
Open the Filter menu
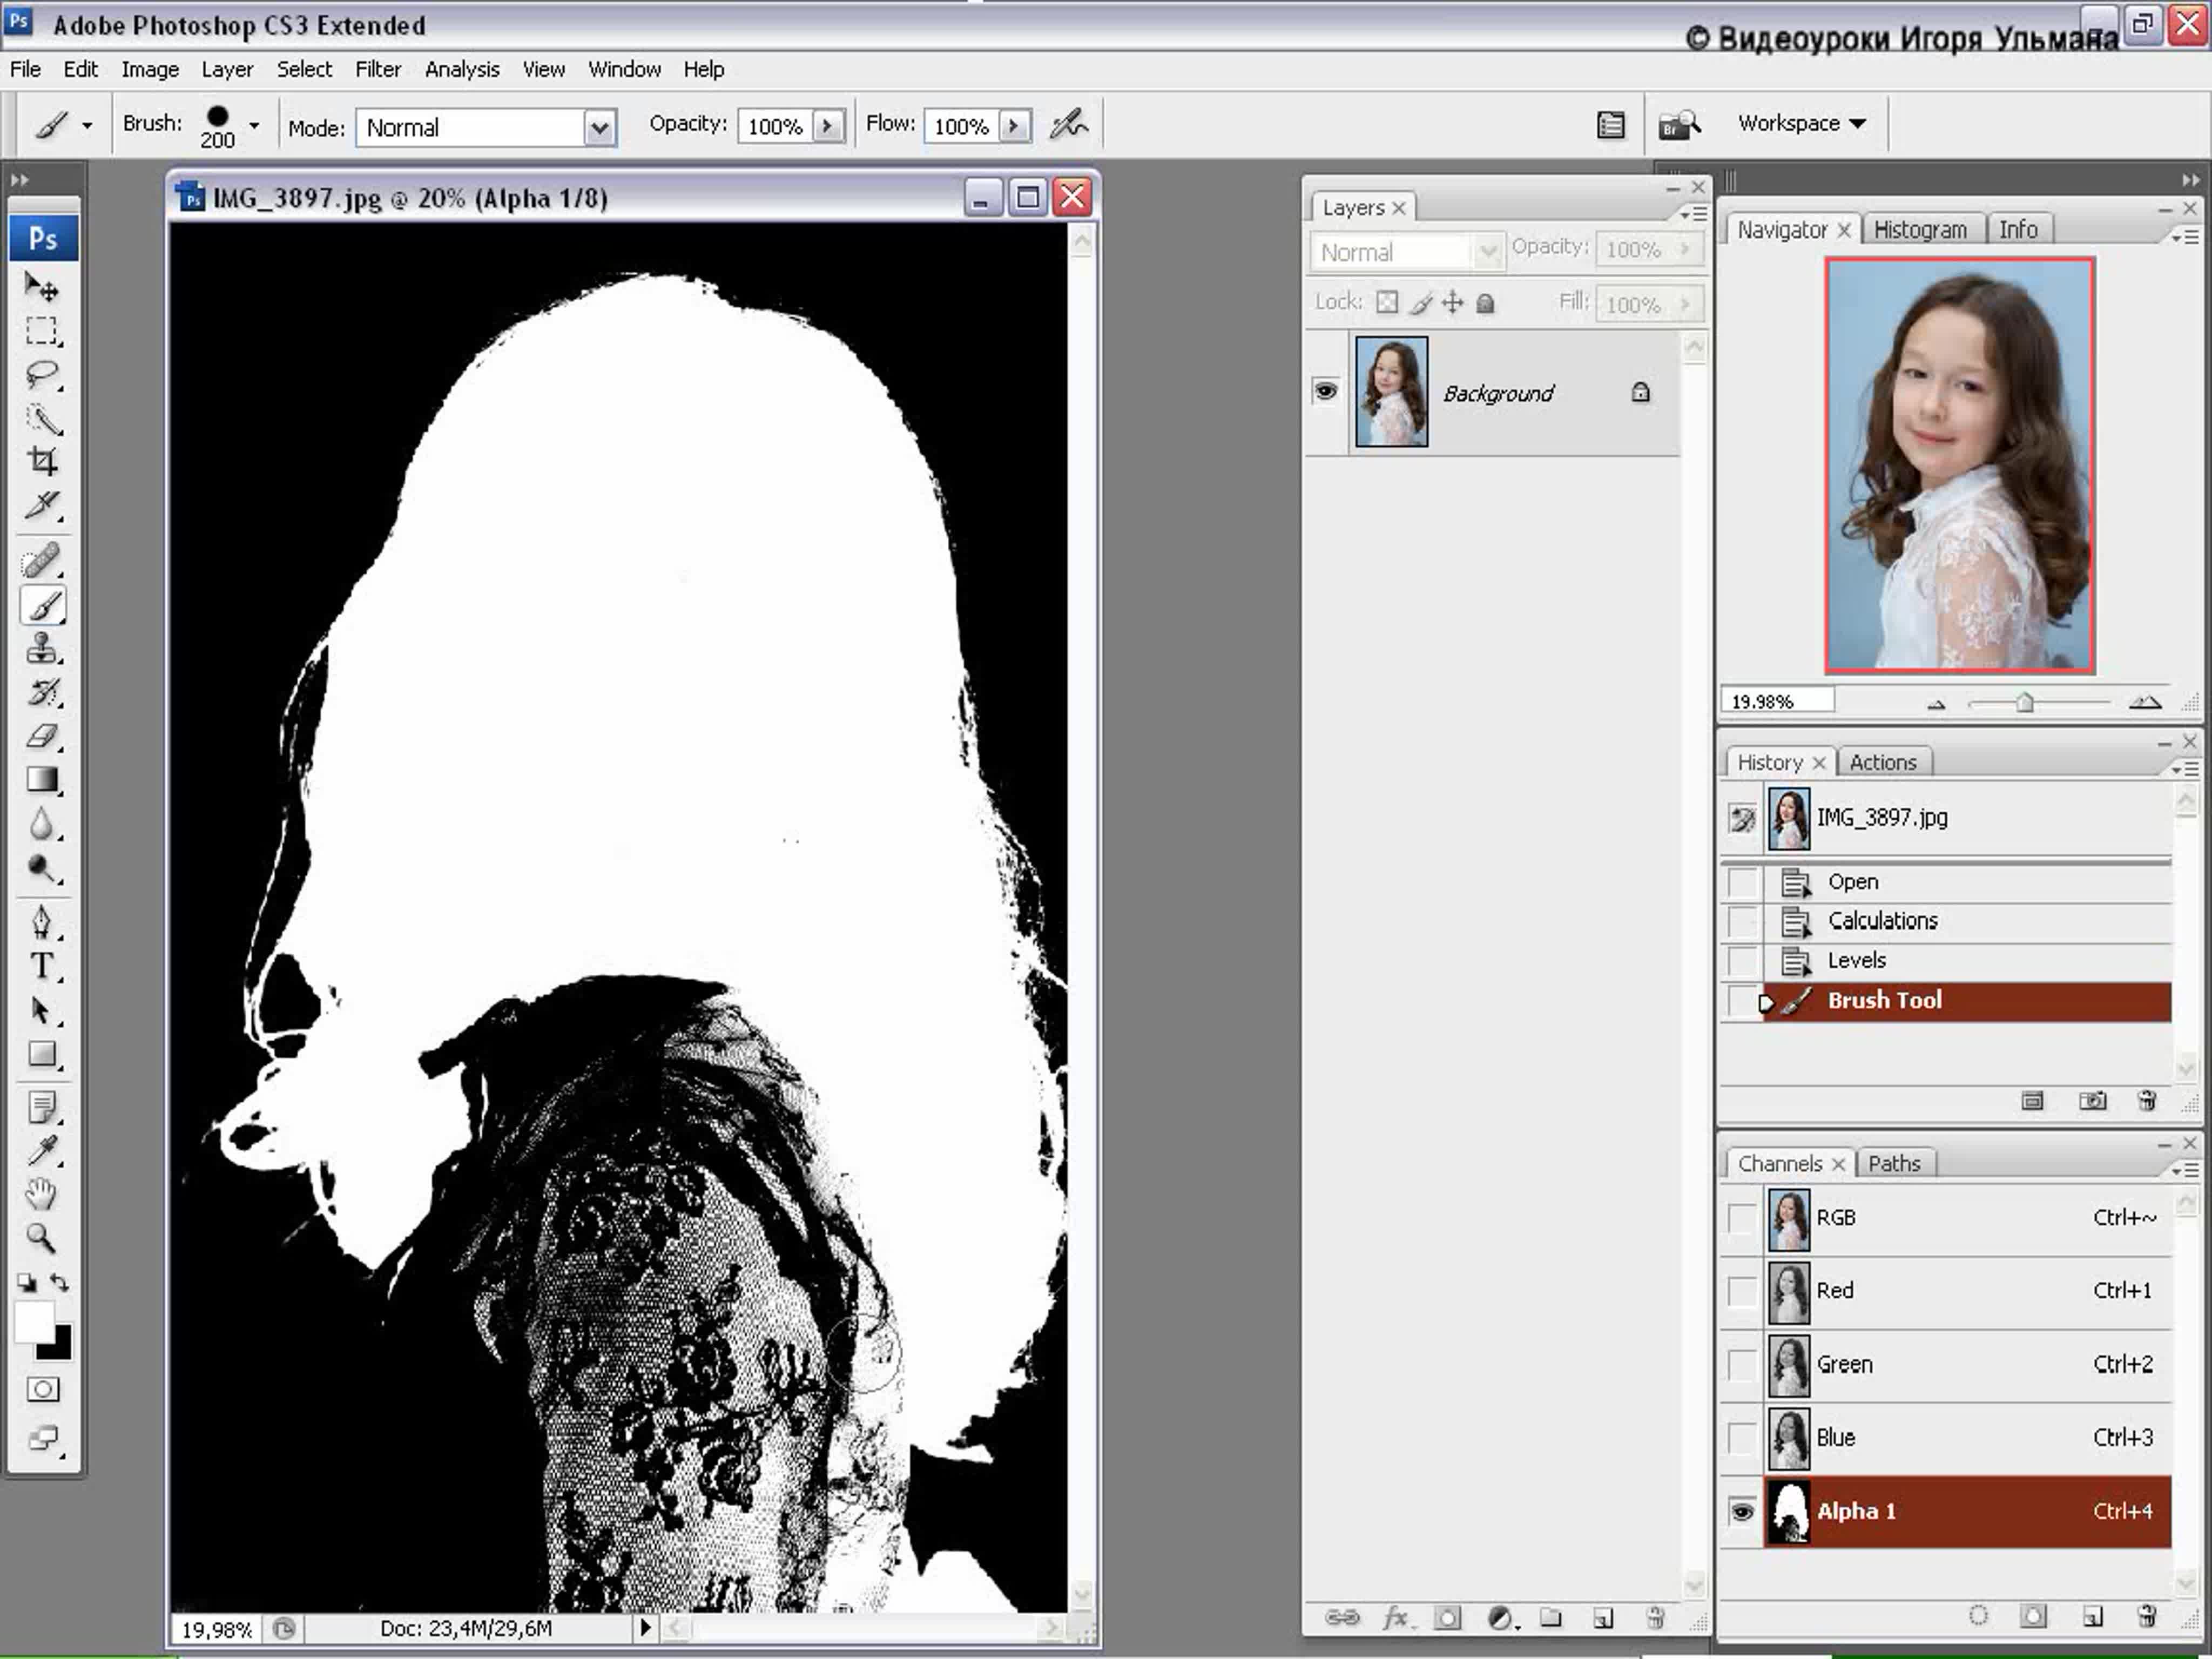(378, 69)
